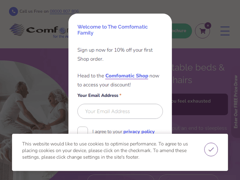Follow the Comfomatic Shop link
The height and width of the screenshot is (180, 240).
pyautogui.click(x=127, y=76)
